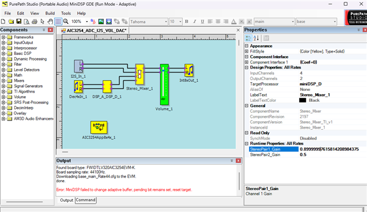
Task: Click the download to target toolbar icon
Action: [109, 22]
